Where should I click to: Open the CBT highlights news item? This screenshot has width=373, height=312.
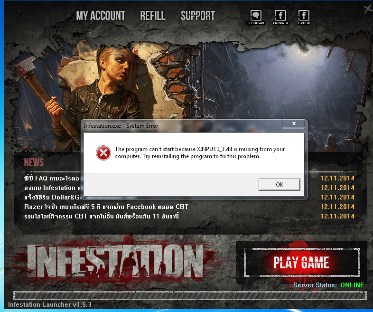click(102, 216)
